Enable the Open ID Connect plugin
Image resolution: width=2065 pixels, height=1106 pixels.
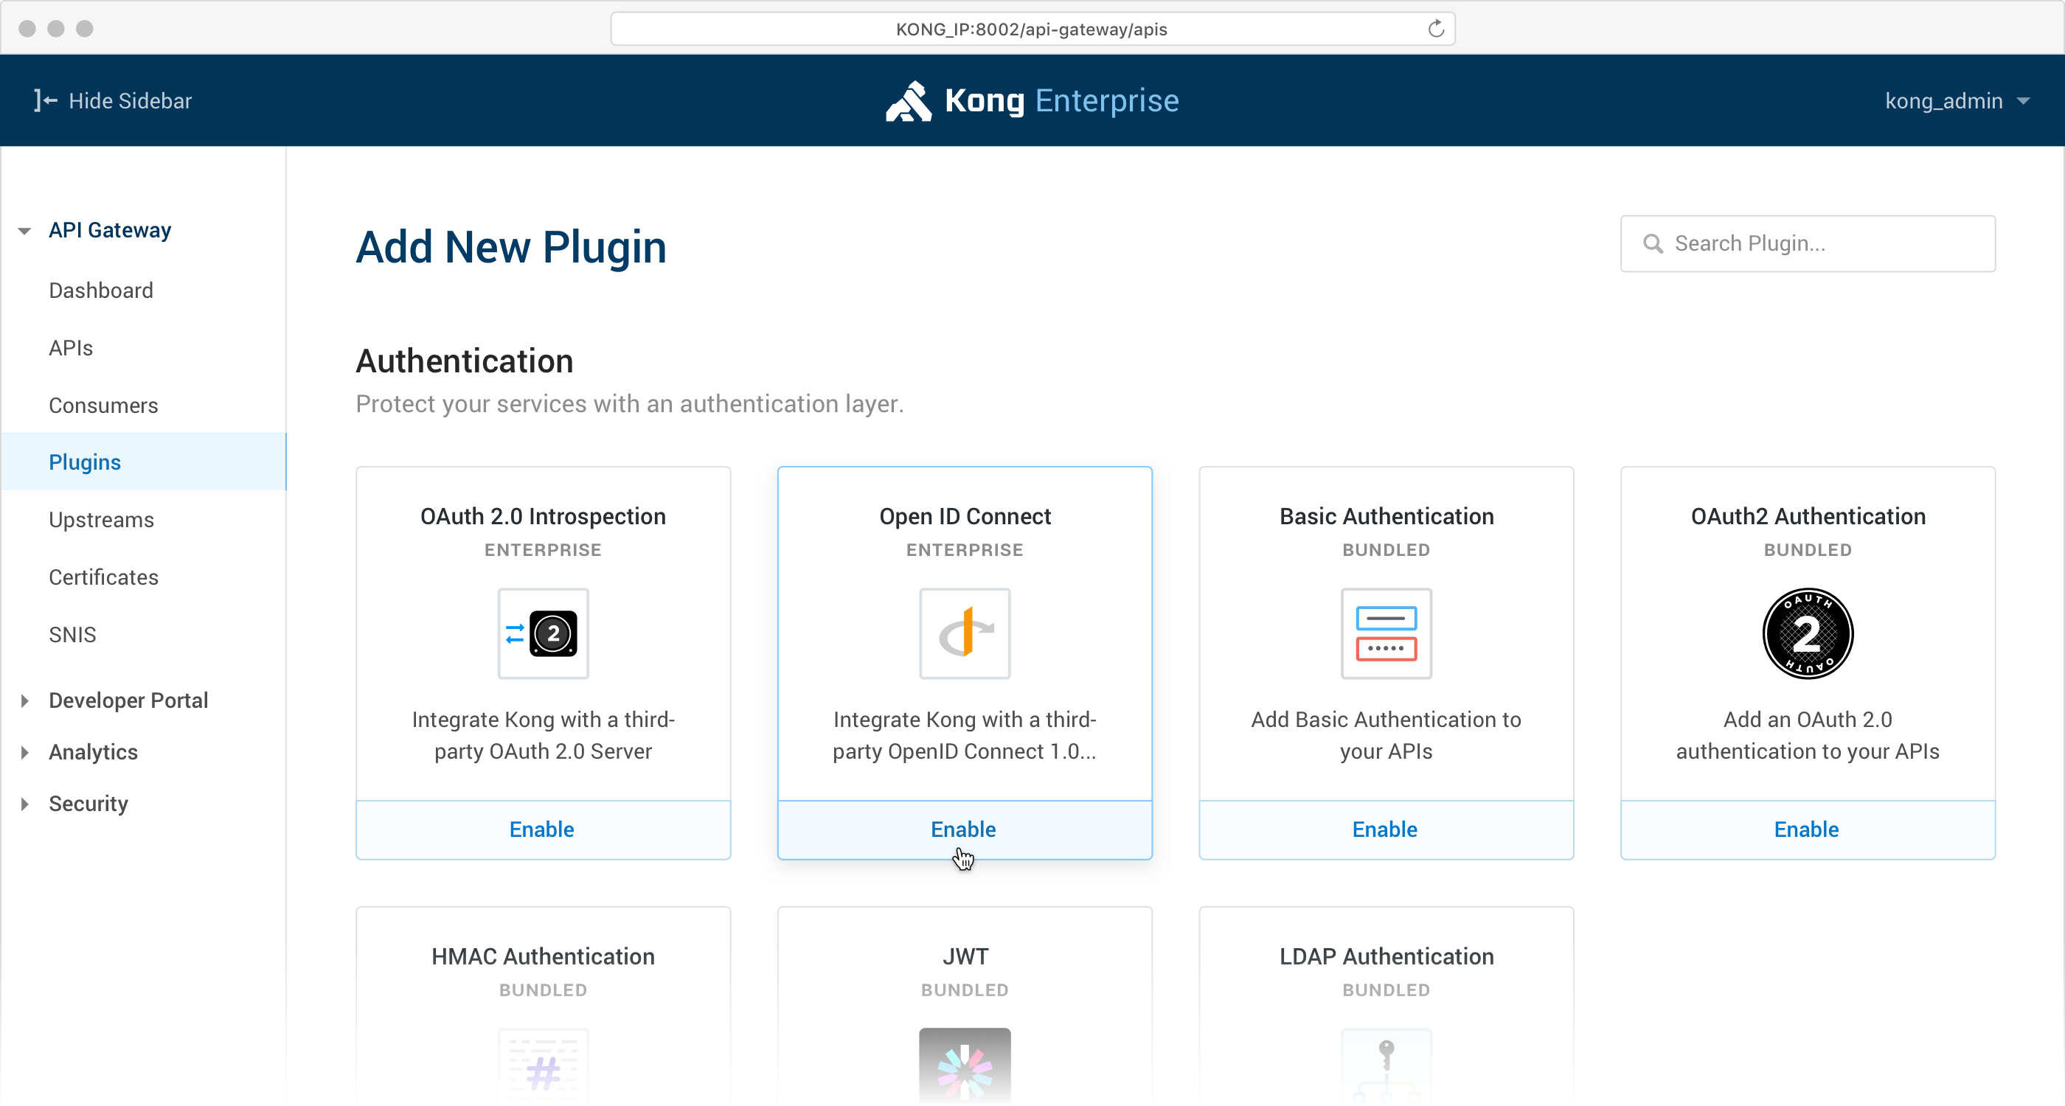click(x=965, y=829)
